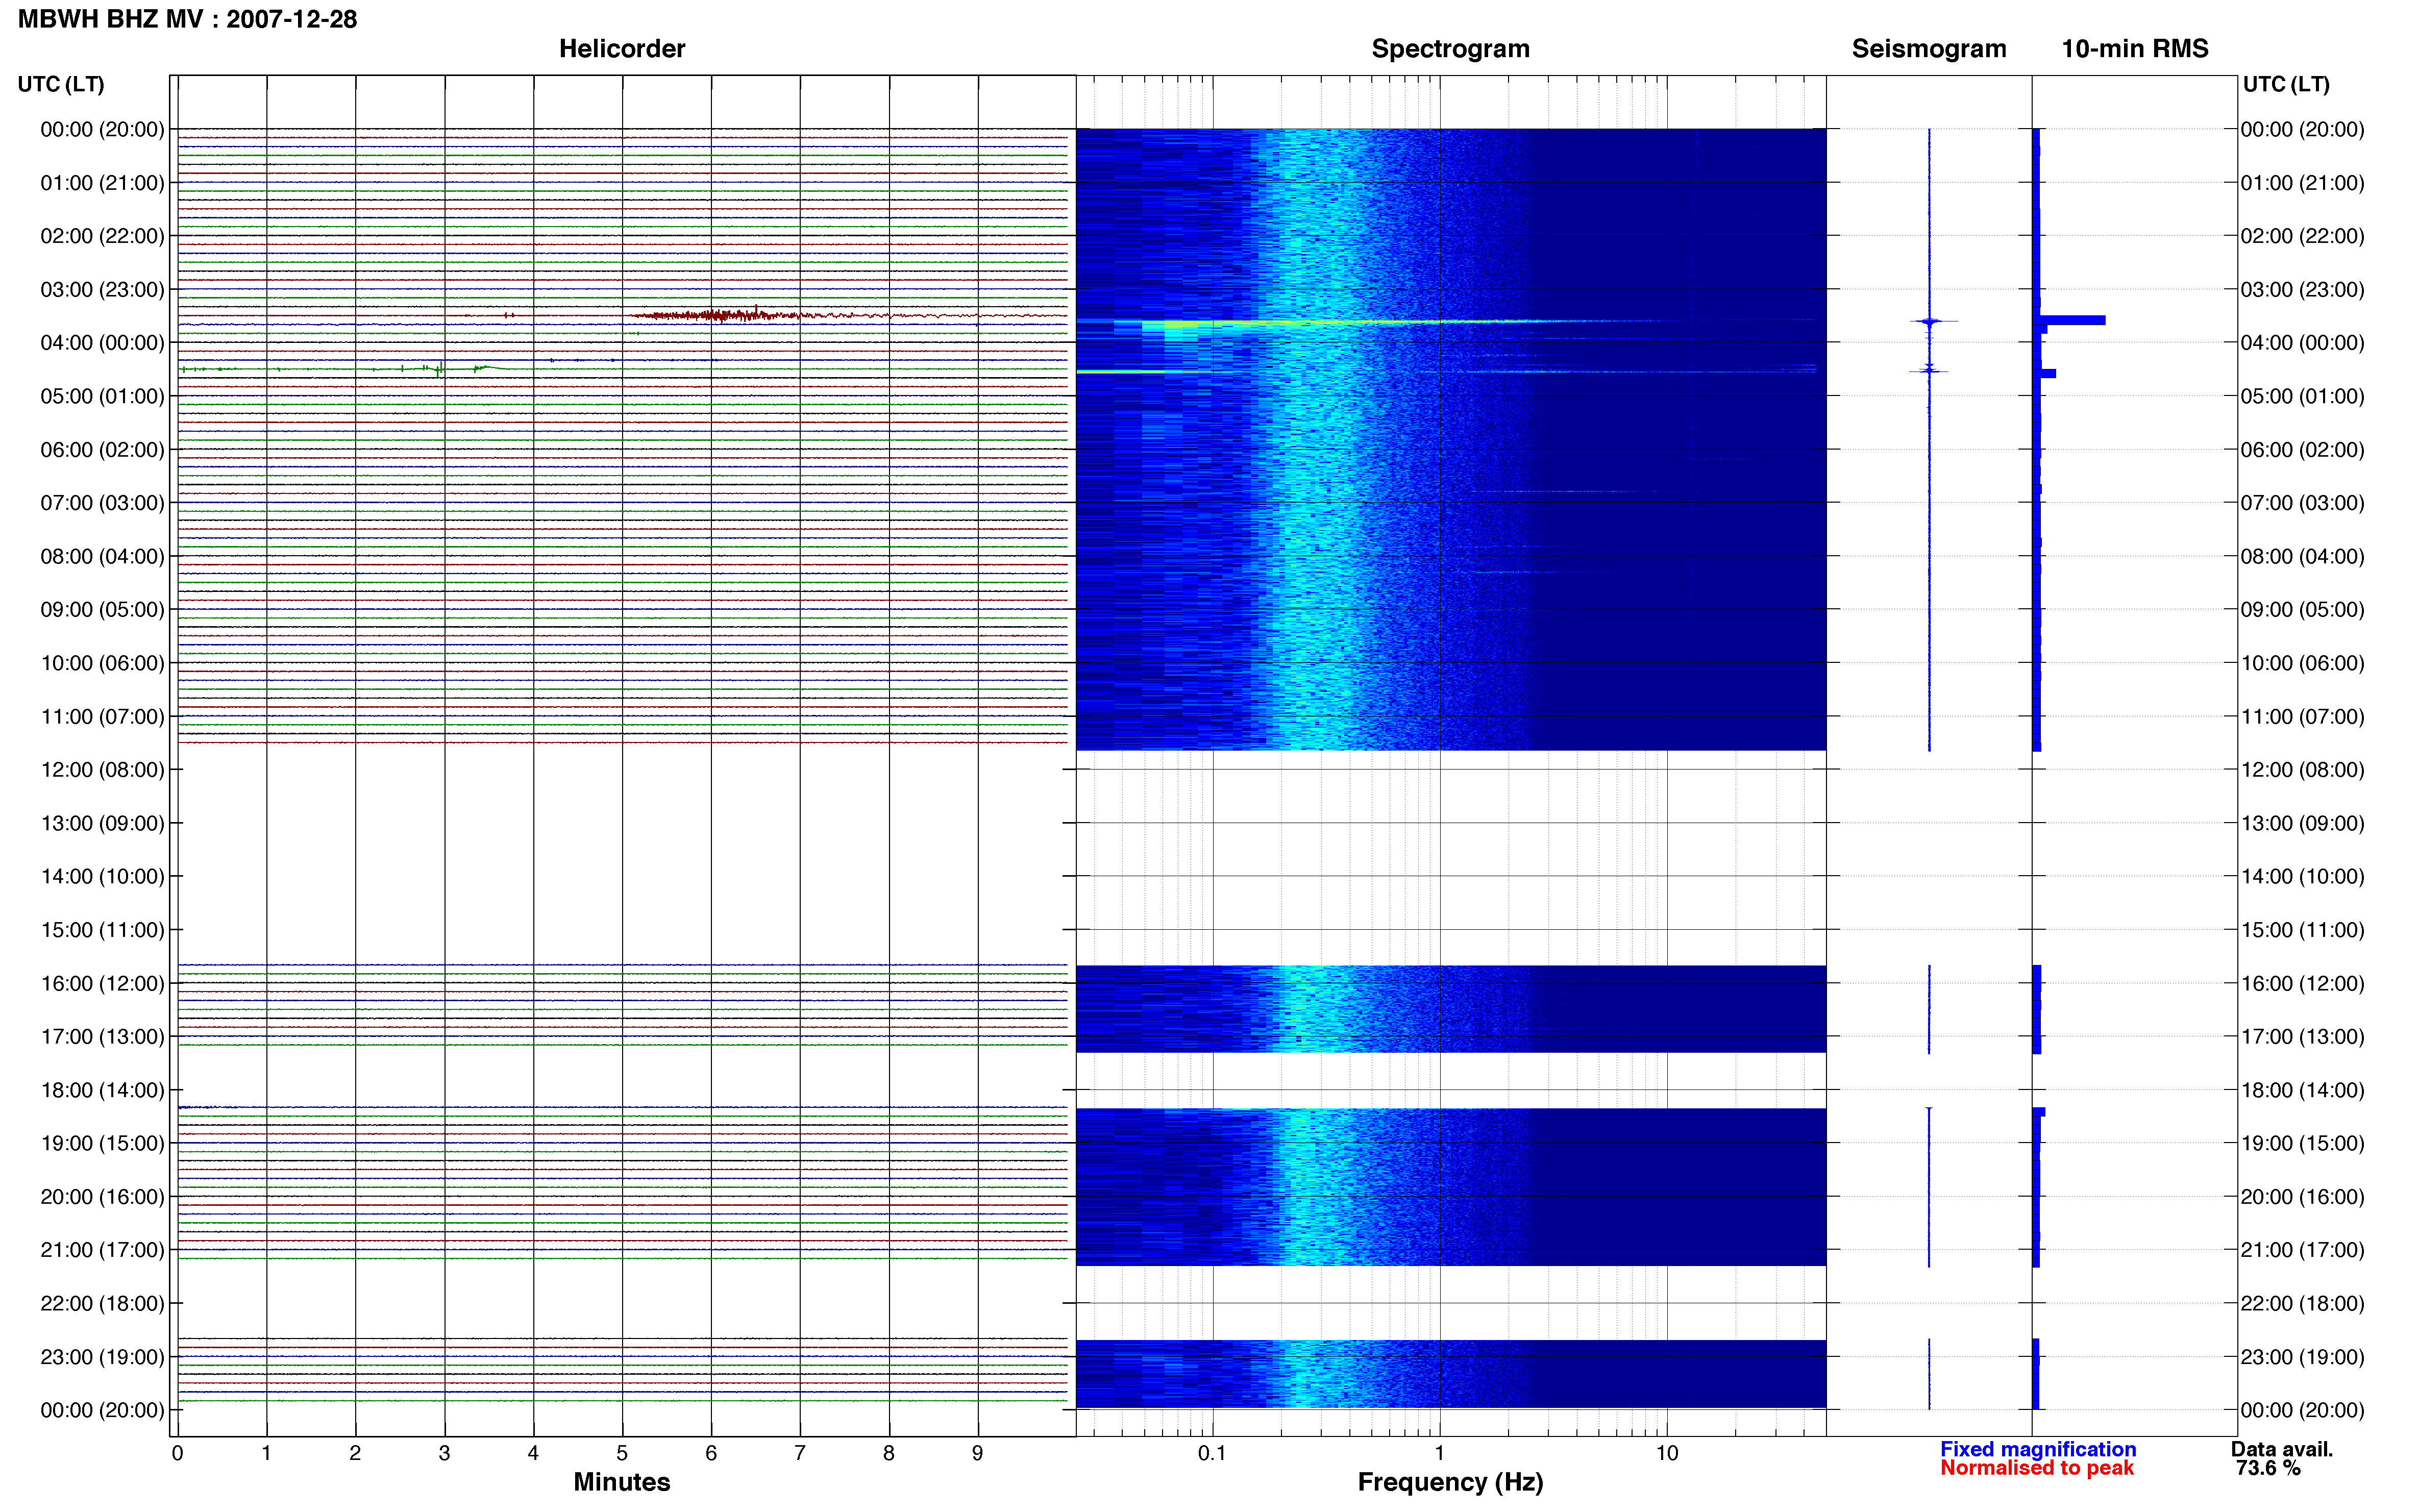Click the right axis label '07:00 (03:00)'
The image size is (2419, 1512).
(2302, 503)
